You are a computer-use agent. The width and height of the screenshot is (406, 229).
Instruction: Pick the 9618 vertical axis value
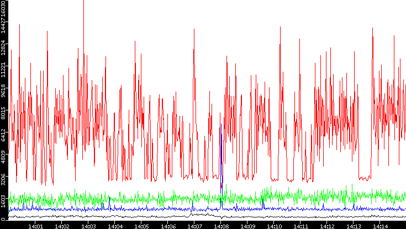tap(3, 91)
